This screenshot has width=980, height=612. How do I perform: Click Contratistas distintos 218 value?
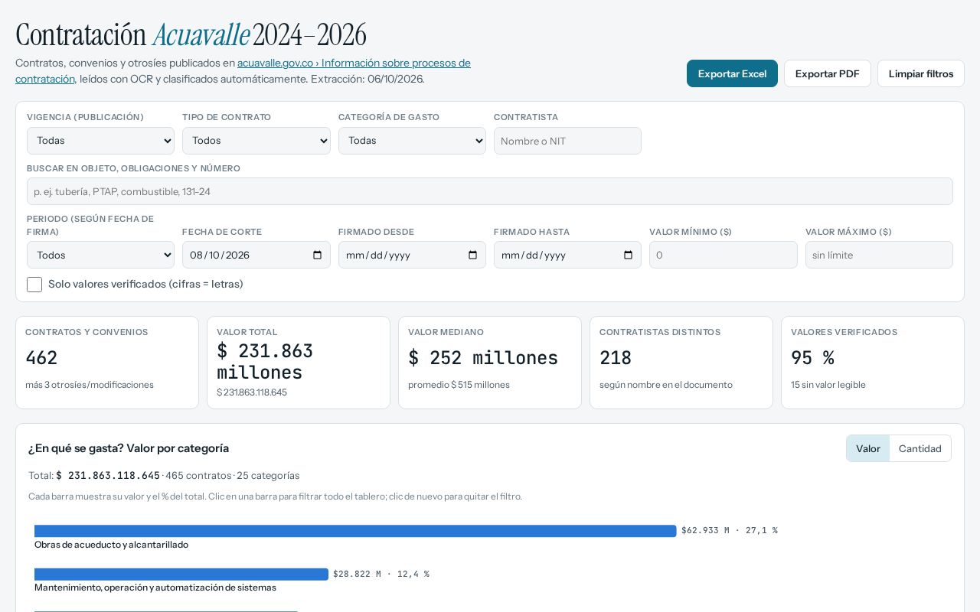coord(616,358)
